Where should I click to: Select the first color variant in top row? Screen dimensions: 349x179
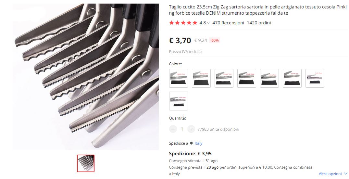point(179,78)
